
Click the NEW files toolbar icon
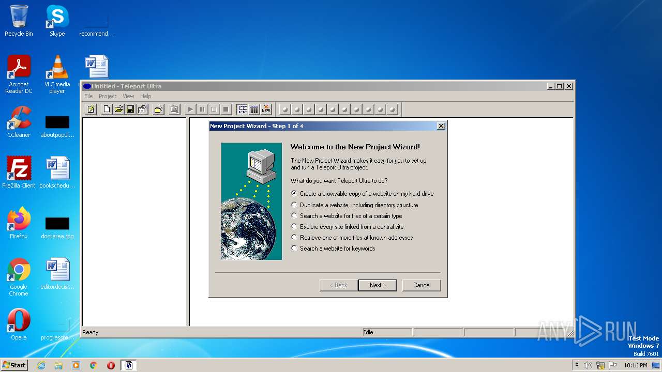[x=266, y=110]
